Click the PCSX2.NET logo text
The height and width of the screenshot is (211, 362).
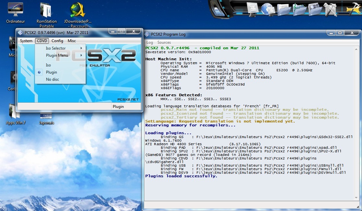tap(128, 100)
